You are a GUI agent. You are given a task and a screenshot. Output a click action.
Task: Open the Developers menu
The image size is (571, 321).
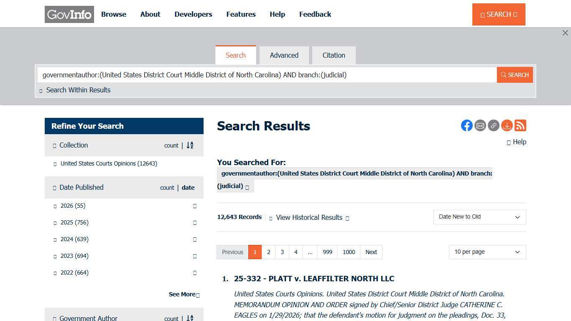coord(193,14)
